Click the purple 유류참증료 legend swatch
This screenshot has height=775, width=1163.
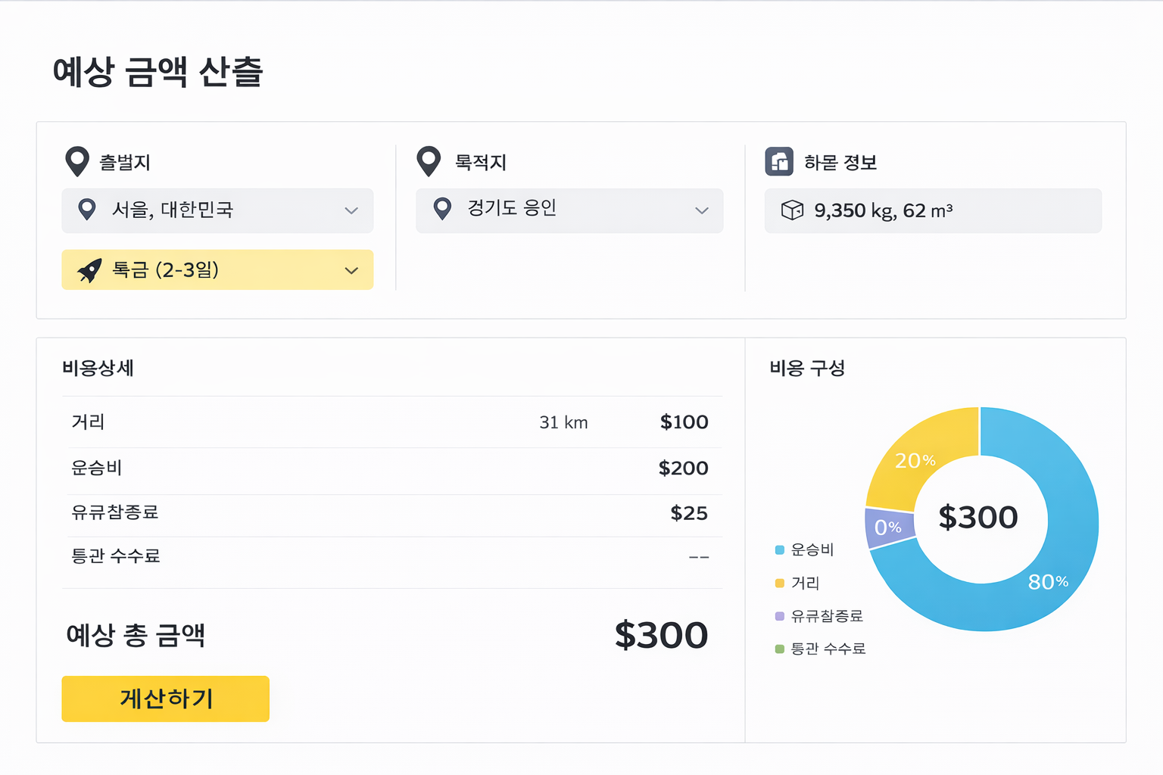[780, 616]
